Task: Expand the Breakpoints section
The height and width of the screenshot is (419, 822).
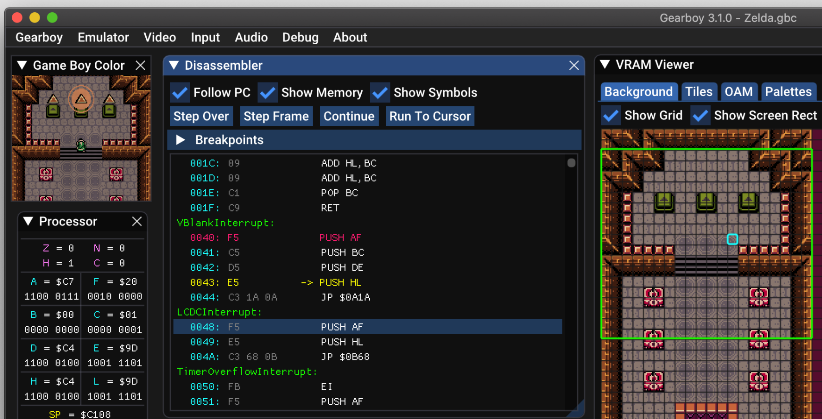Action: [181, 140]
